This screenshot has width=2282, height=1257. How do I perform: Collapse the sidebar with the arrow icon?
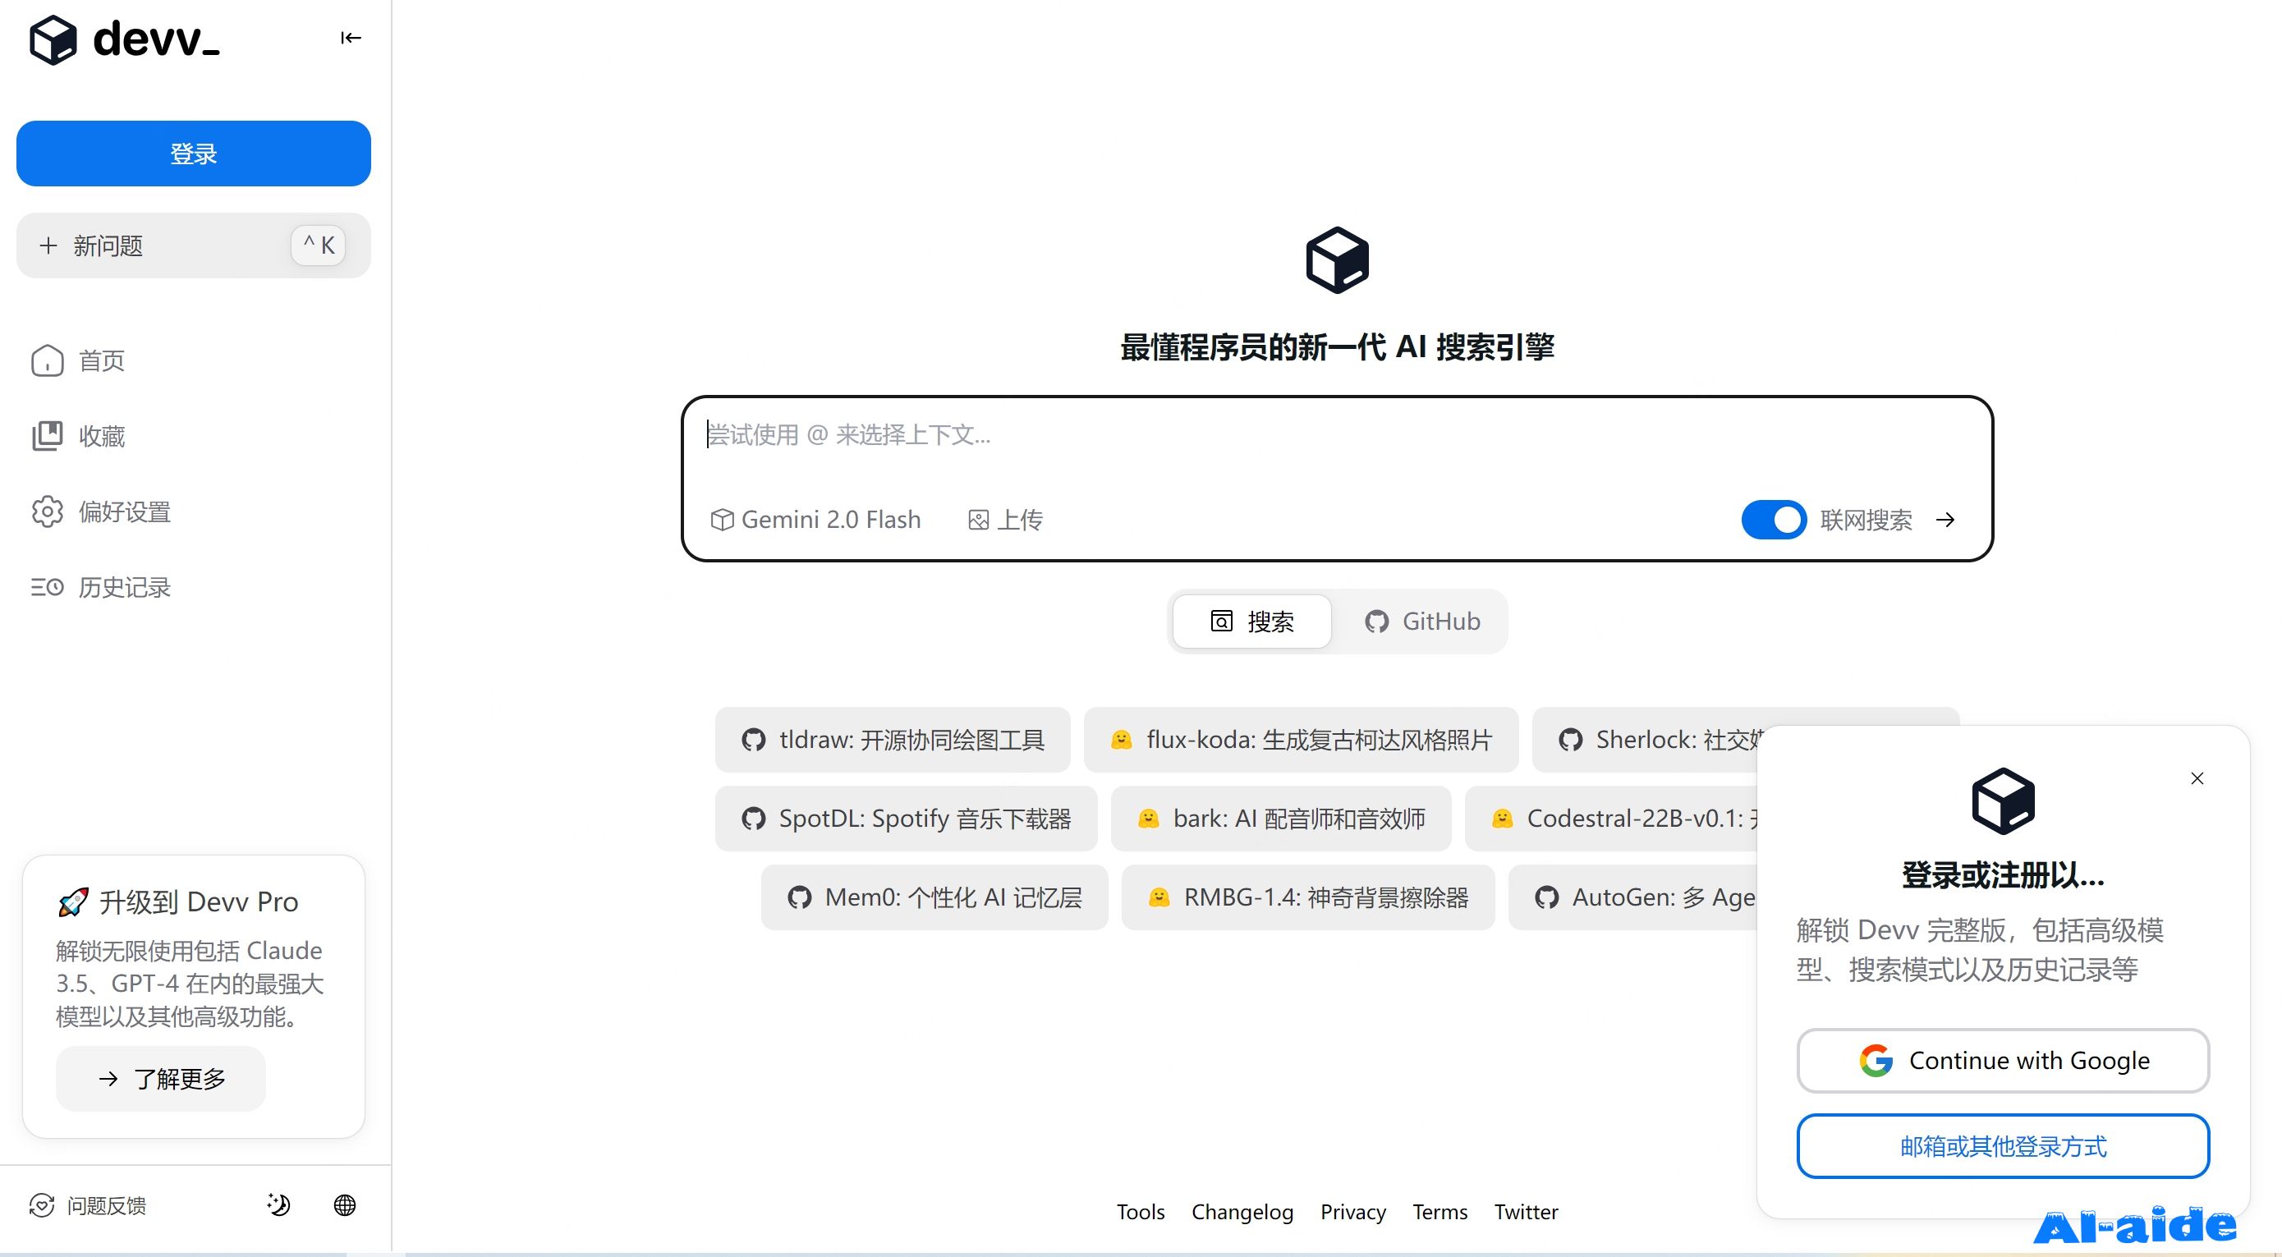coord(351,37)
